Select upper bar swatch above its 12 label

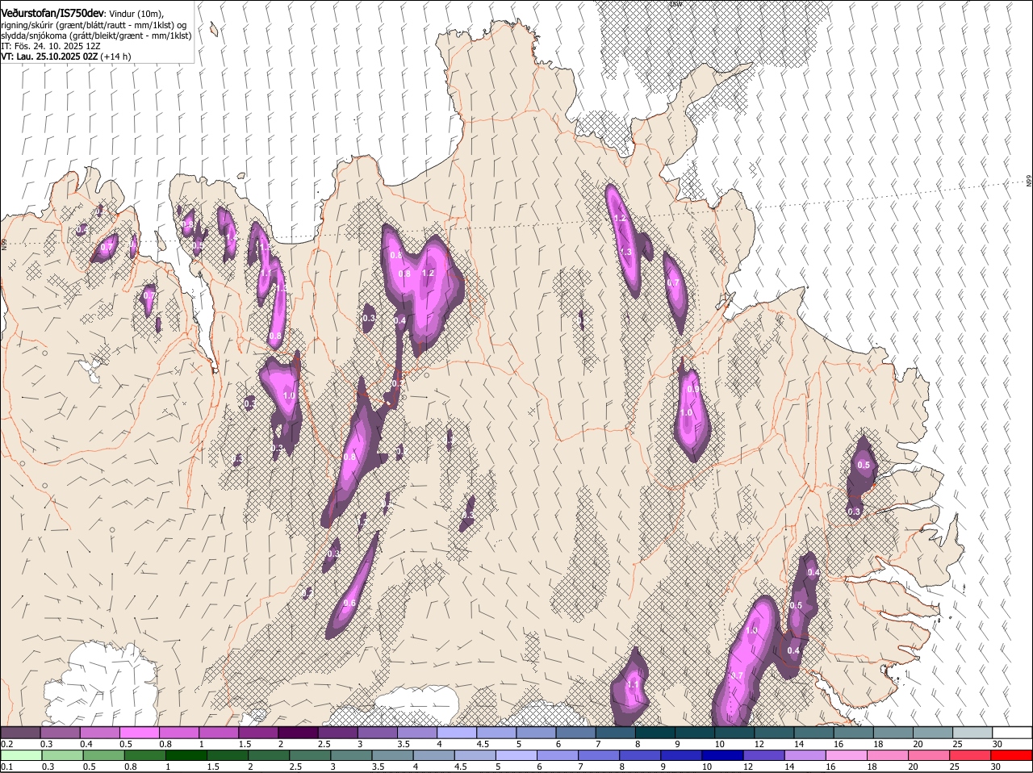(x=773, y=733)
